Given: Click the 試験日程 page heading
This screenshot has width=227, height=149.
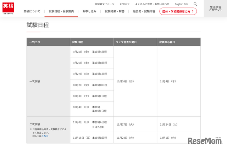Looking at the screenshot, I should pyautogui.click(x=38, y=25).
